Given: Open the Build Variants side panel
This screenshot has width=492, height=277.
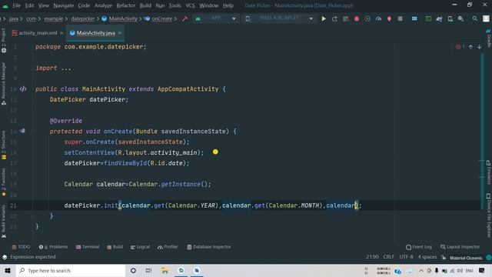Looking at the screenshot, I should tap(3, 221).
